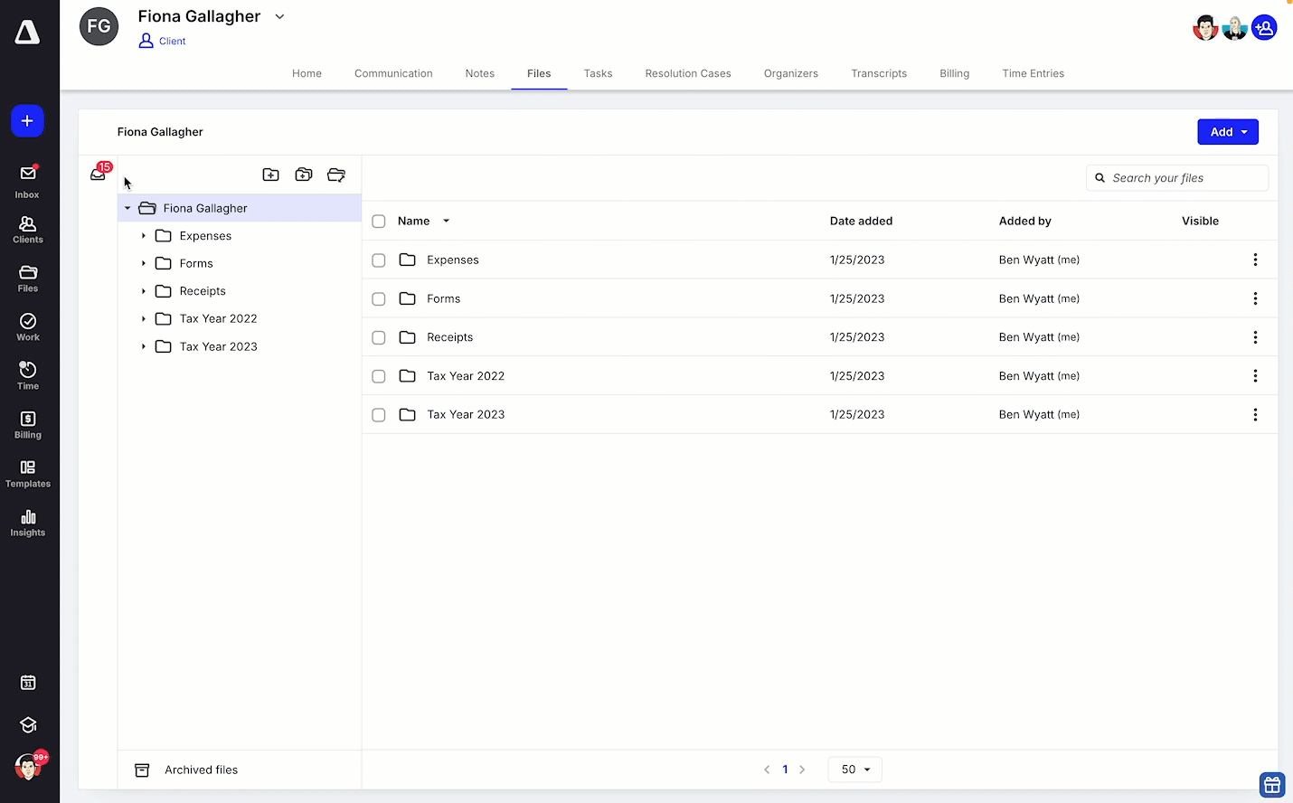Open Billing in left sidebar
1293x803 pixels.
pos(27,425)
